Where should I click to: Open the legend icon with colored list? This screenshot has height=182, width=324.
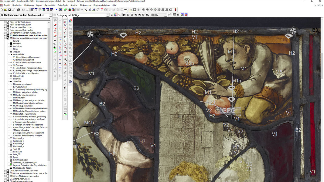[x=131, y=10]
